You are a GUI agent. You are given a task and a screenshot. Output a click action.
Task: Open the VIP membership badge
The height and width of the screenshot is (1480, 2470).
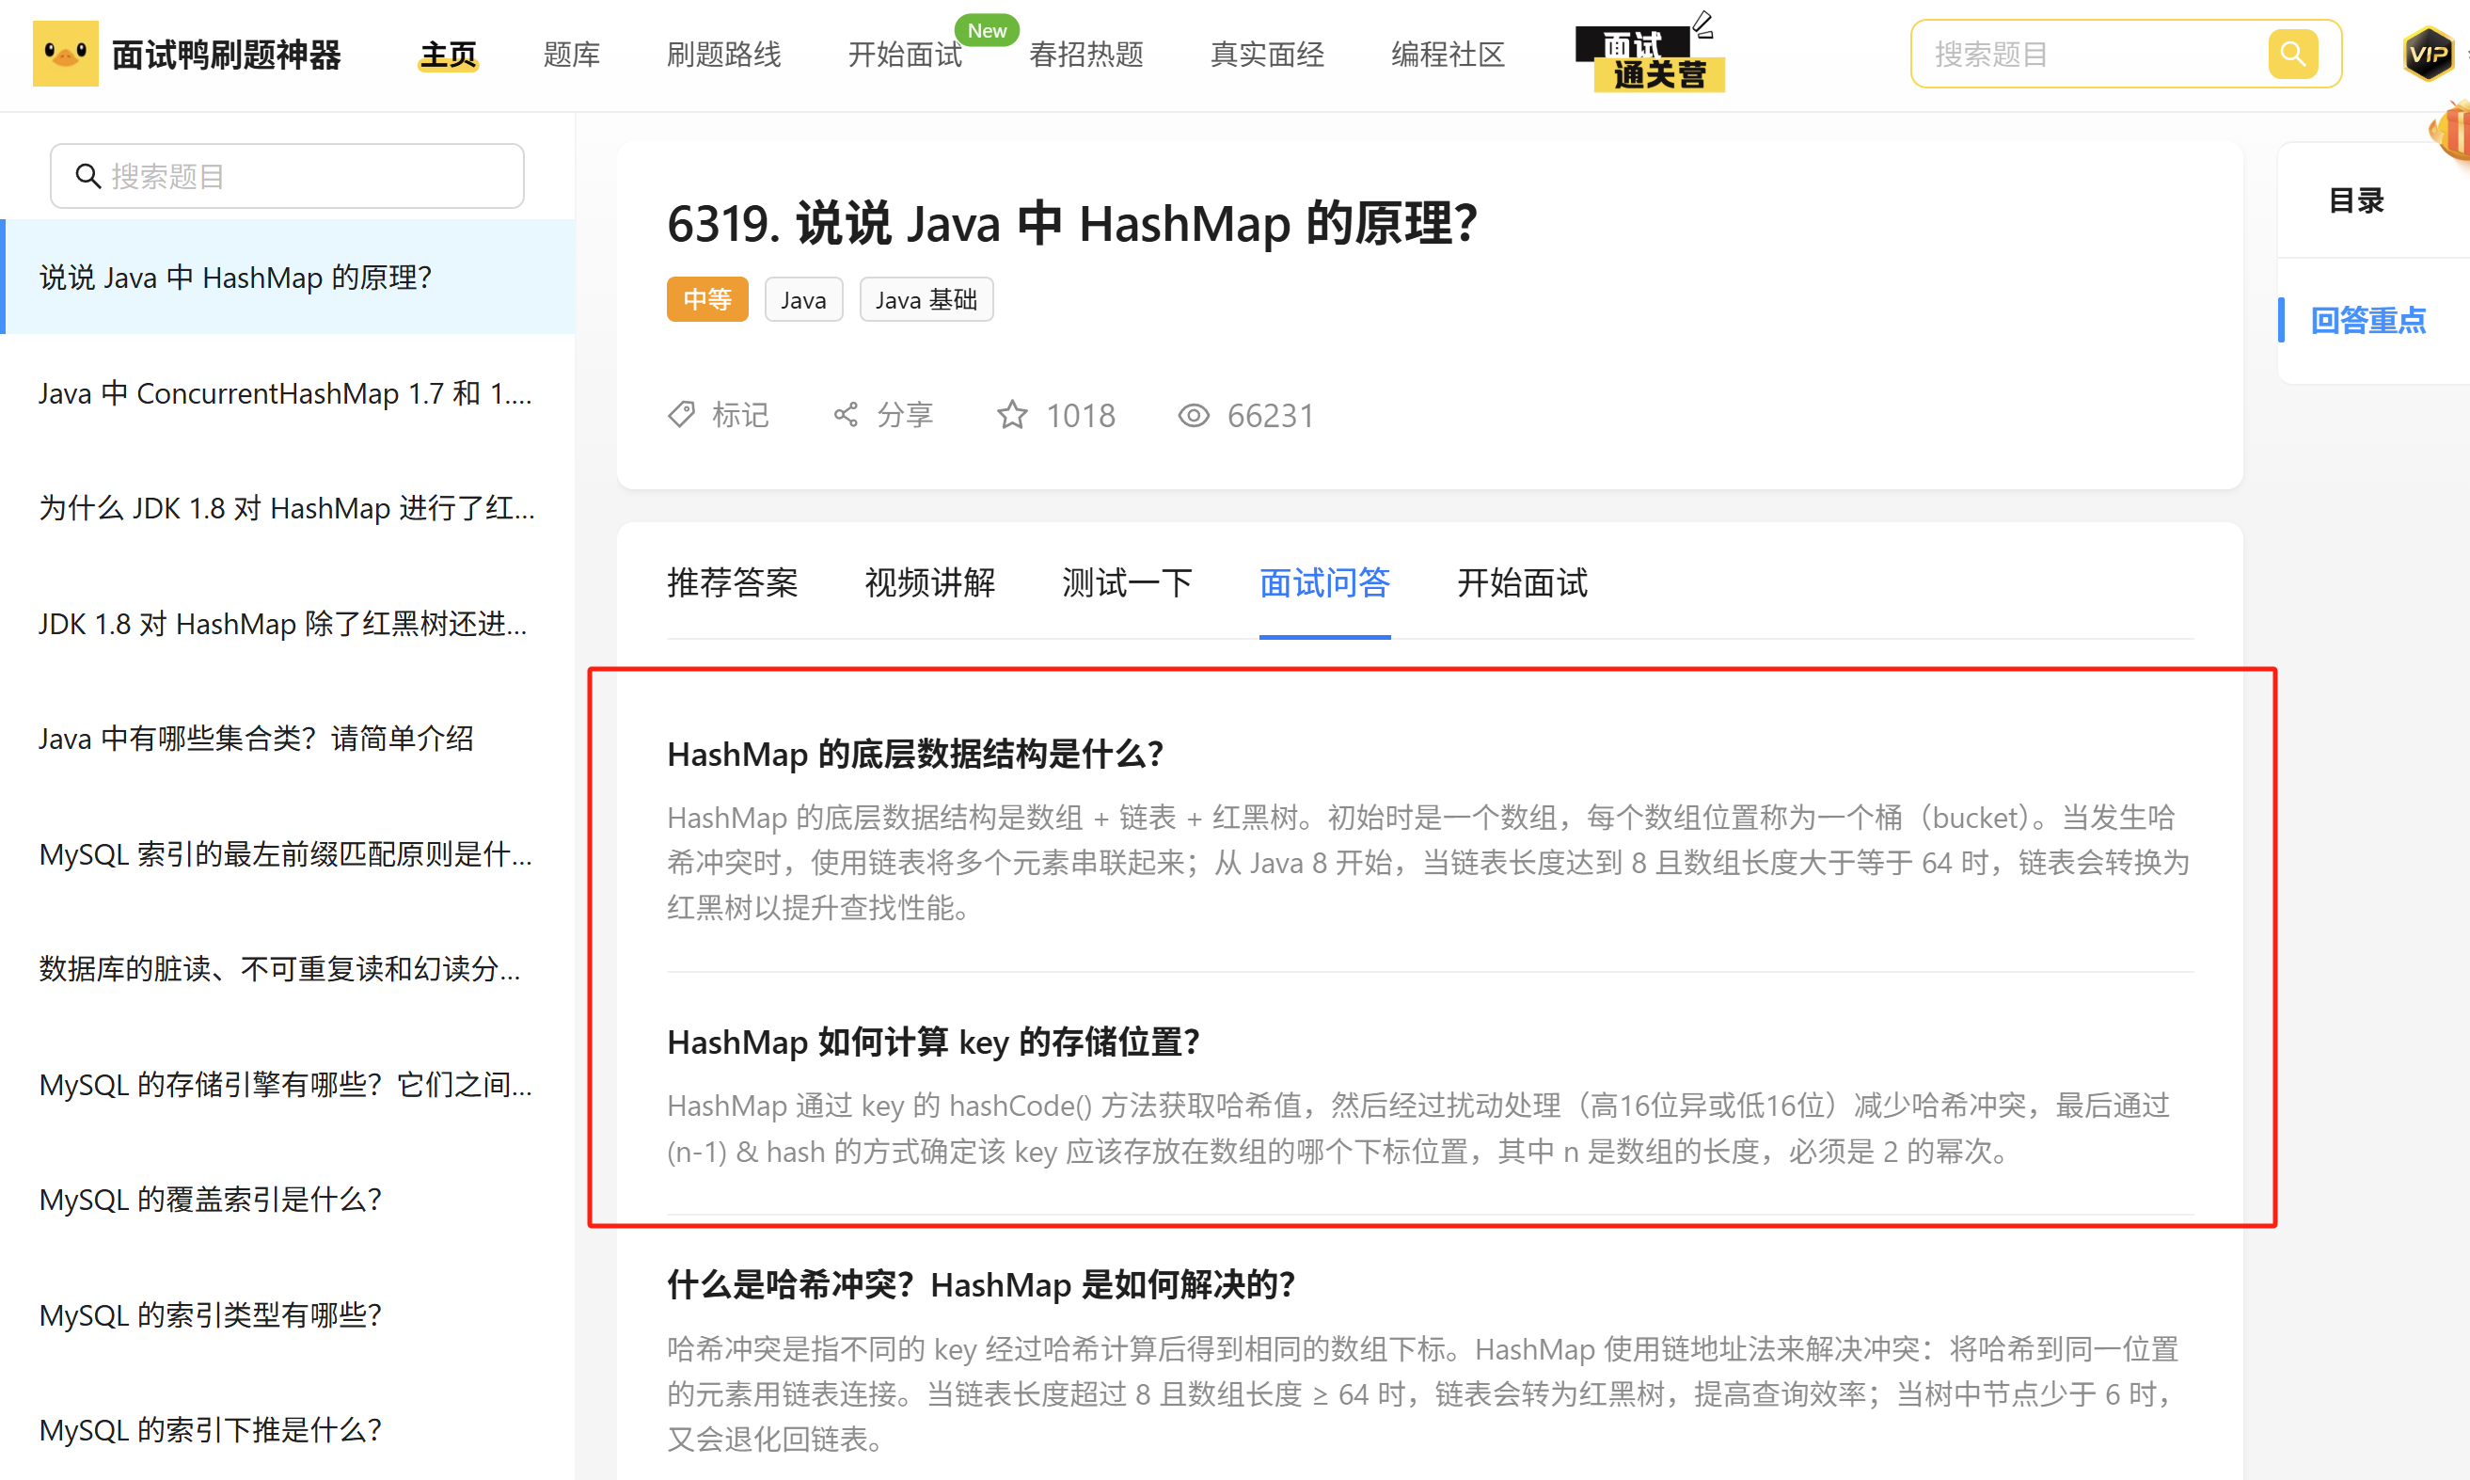[x=2428, y=54]
